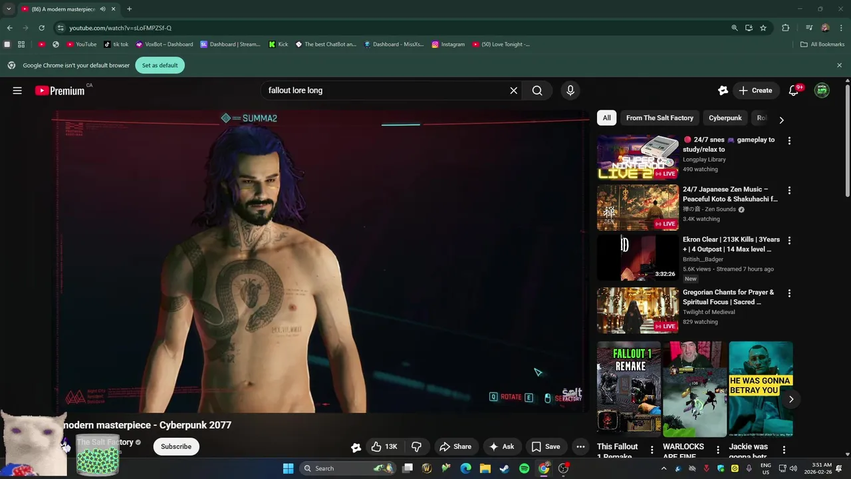
Task: Open All Bookmarks folder
Action: tap(822, 45)
